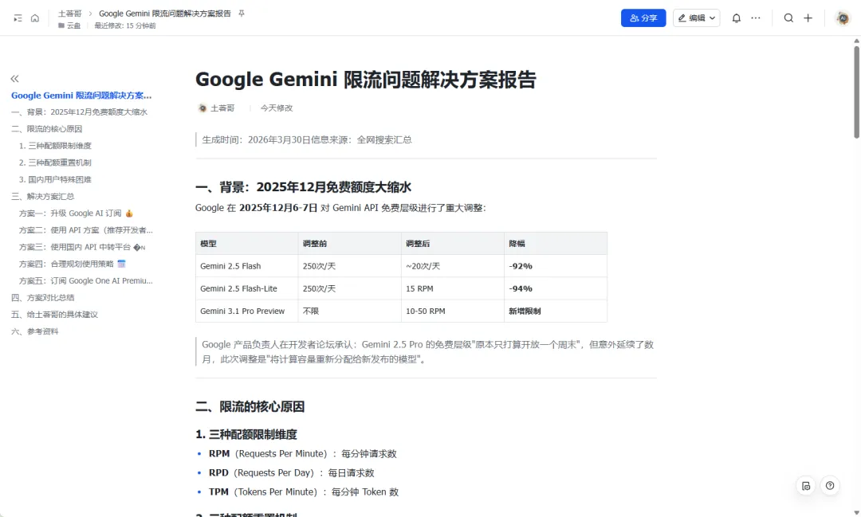This screenshot has width=861, height=517.
Task: Click the breadcrumb document title
Action: pos(165,14)
